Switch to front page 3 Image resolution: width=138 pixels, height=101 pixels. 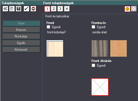[x=60, y=9]
